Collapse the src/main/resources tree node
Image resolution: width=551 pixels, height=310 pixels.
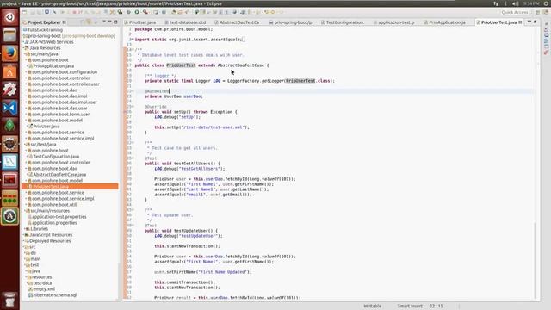click(26, 211)
